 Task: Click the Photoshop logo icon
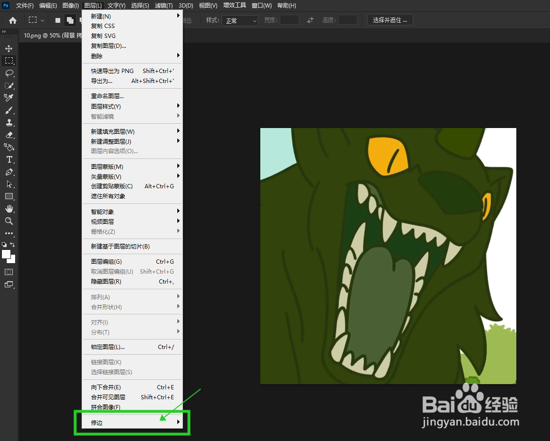pos(6,5)
